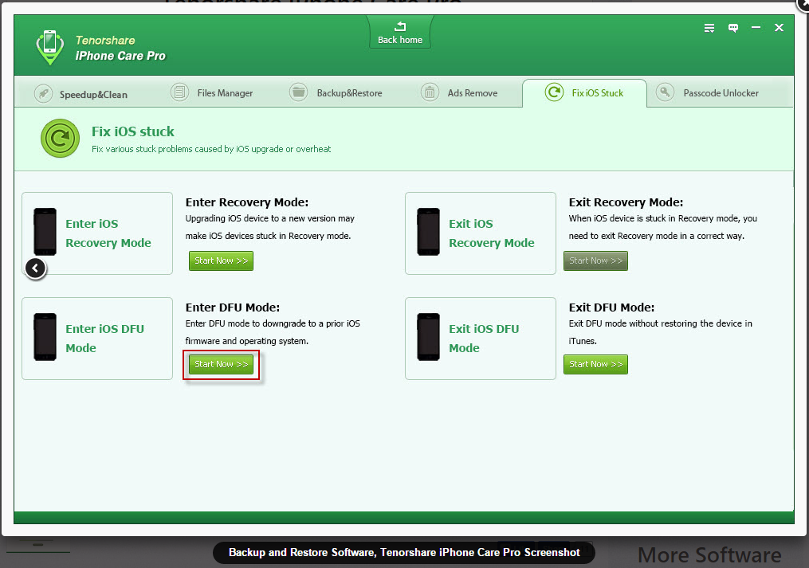The image size is (809, 568).
Task: Click the 'Enter Recovery Mode:' heading
Action: click(x=246, y=202)
